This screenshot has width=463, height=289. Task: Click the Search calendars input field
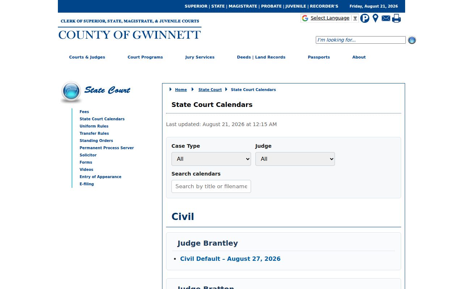[211, 186]
